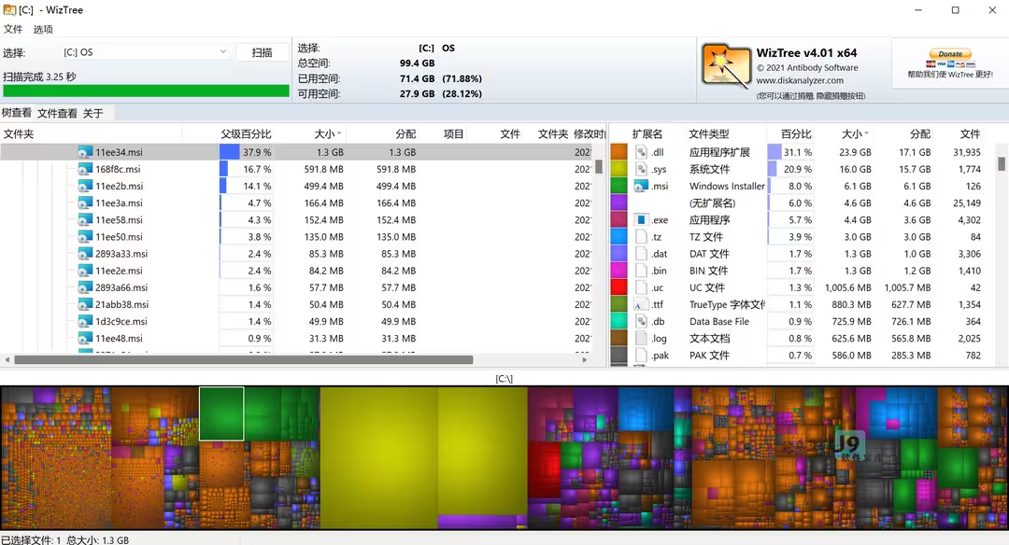
Task: Open the 关于 tab
Action: click(93, 113)
